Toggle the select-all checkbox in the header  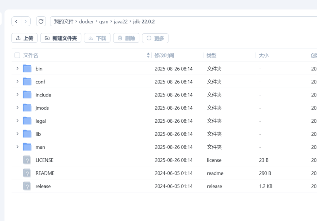pos(17,55)
